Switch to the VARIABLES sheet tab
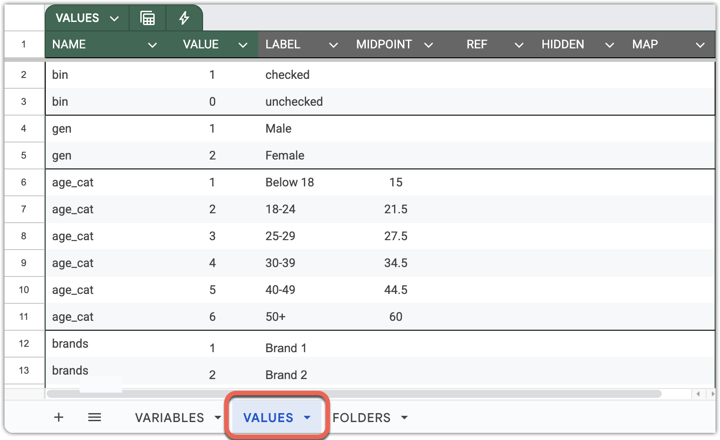 pos(169,418)
